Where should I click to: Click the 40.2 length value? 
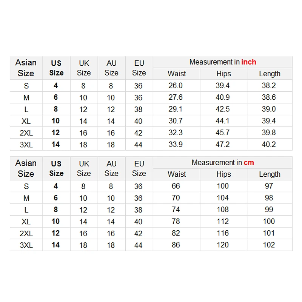269,144
